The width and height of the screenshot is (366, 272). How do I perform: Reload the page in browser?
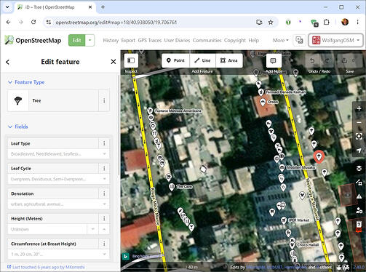pos(33,22)
